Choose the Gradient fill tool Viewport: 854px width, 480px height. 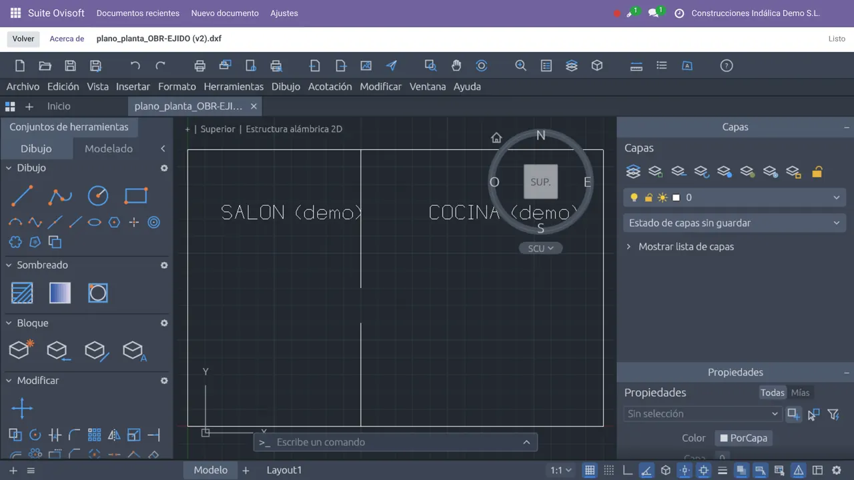click(x=60, y=293)
